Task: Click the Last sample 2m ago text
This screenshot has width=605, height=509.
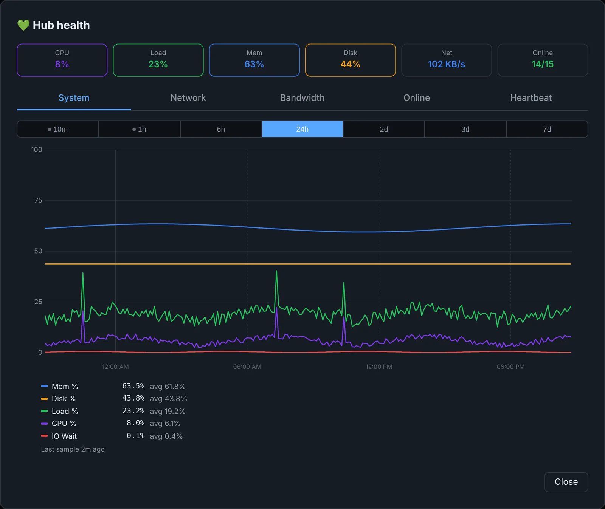Action: coord(73,449)
